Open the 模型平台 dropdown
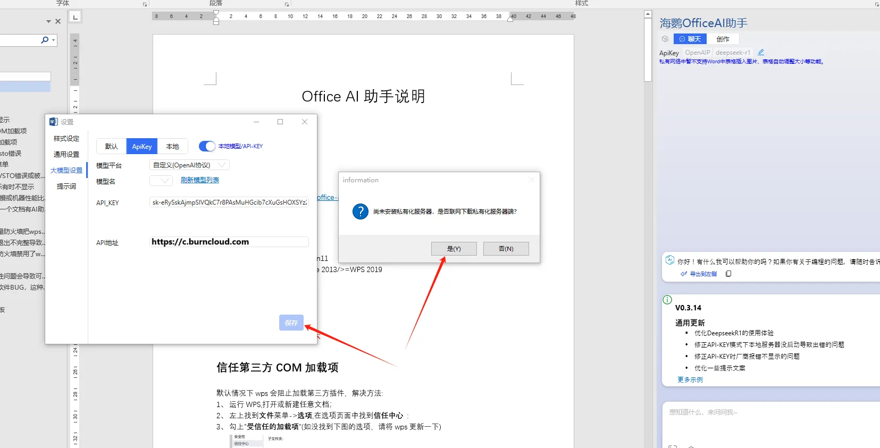Image resolution: width=880 pixels, height=448 pixels. [x=189, y=165]
